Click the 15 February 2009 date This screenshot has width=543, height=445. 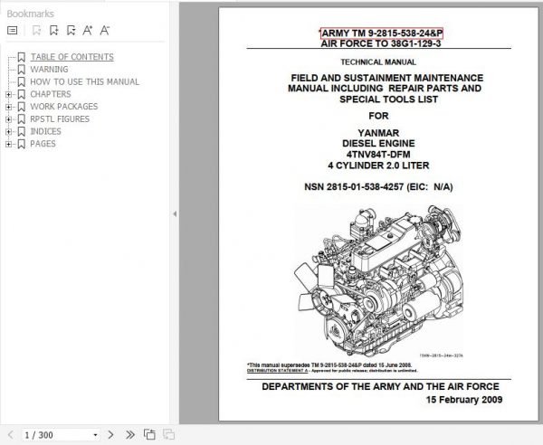pos(464,400)
